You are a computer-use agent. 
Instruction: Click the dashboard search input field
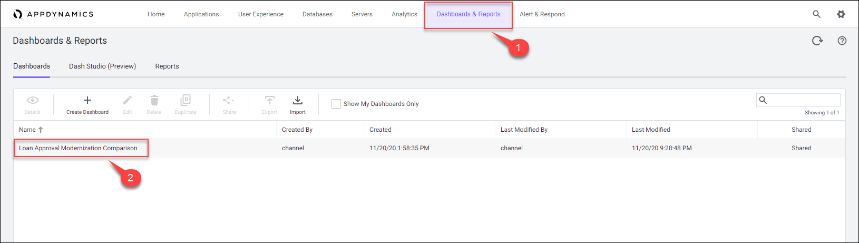click(x=803, y=100)
